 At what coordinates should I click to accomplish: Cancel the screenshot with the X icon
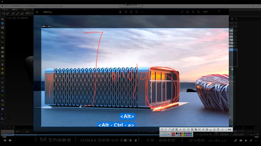click(223, 130)
